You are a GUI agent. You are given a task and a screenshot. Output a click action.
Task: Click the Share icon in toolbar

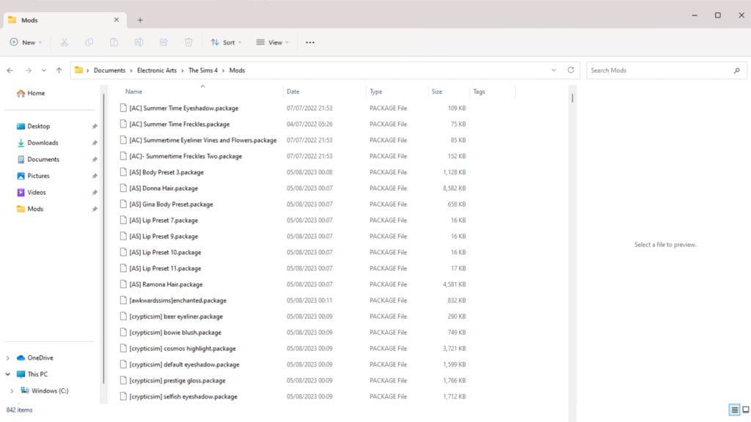pos(164,42)
